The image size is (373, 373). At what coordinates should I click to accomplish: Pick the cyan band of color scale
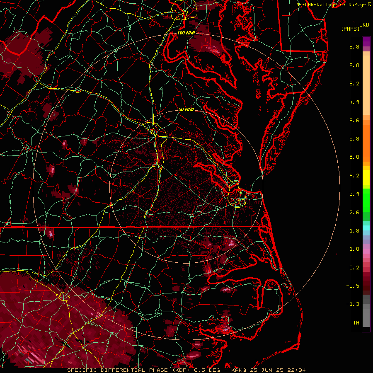coord(366,228)
